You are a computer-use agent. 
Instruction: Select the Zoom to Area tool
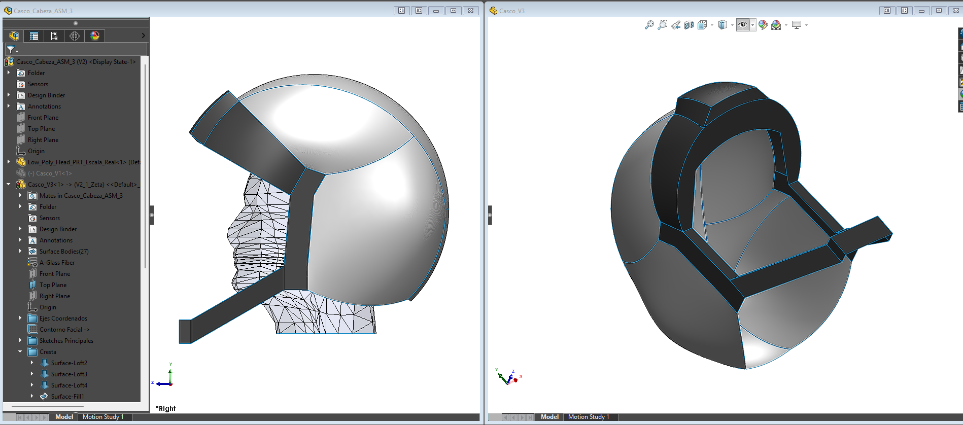662,25
